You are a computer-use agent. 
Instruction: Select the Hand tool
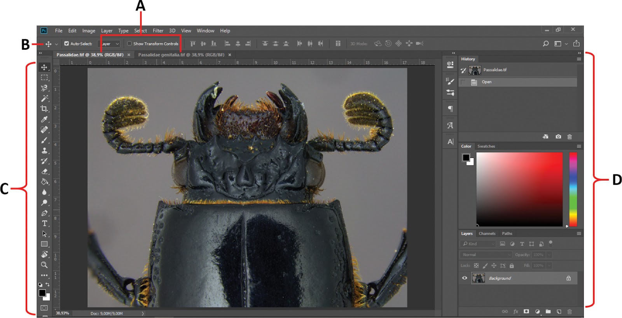tap(44, 255)
